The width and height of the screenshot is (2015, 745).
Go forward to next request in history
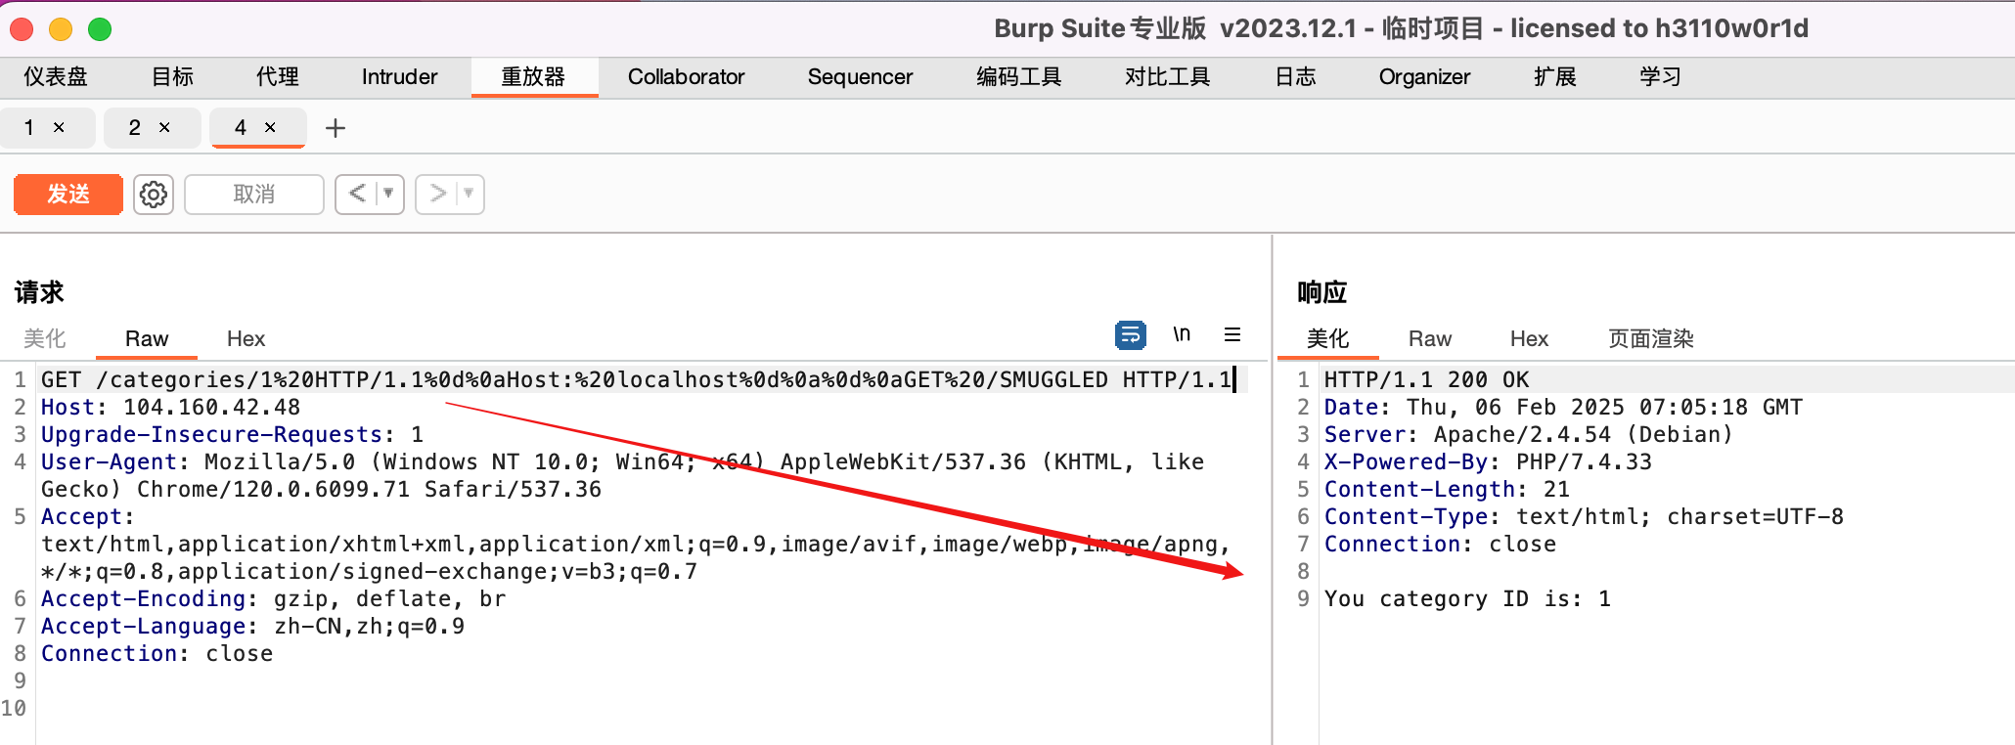[x=437, y=194]
